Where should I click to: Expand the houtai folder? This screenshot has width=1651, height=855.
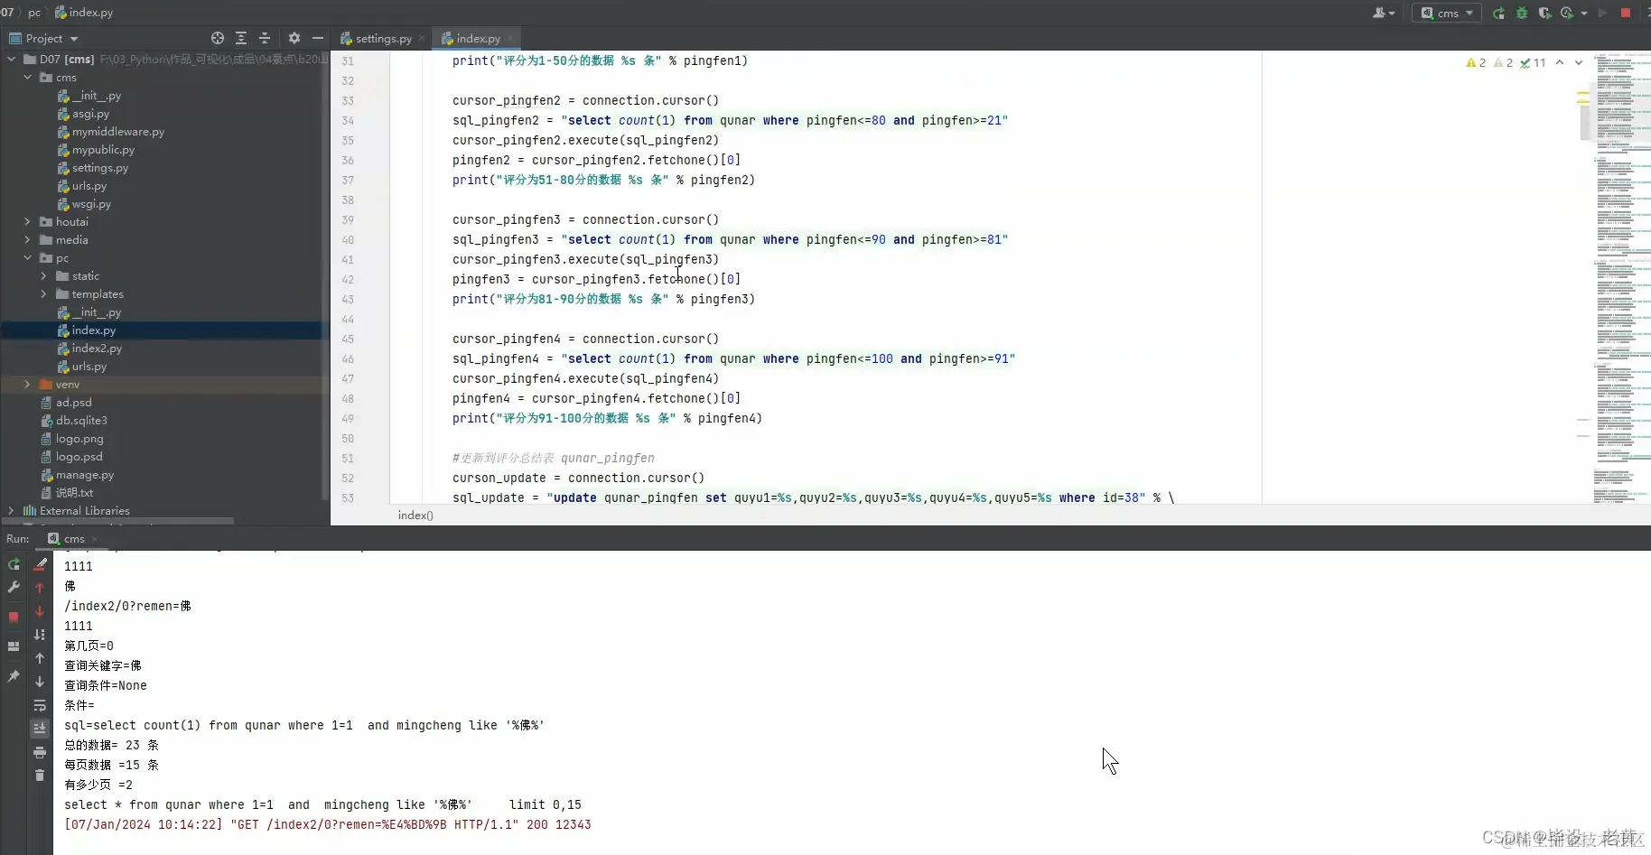(x=27, y=221)
